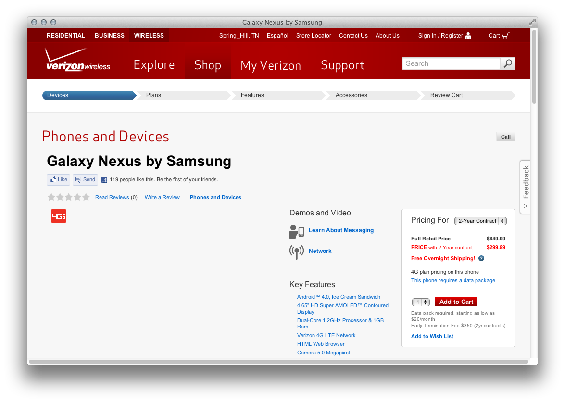Click the 4G LTE badge icon
565x403 pixels.
(x=59, y=216)
